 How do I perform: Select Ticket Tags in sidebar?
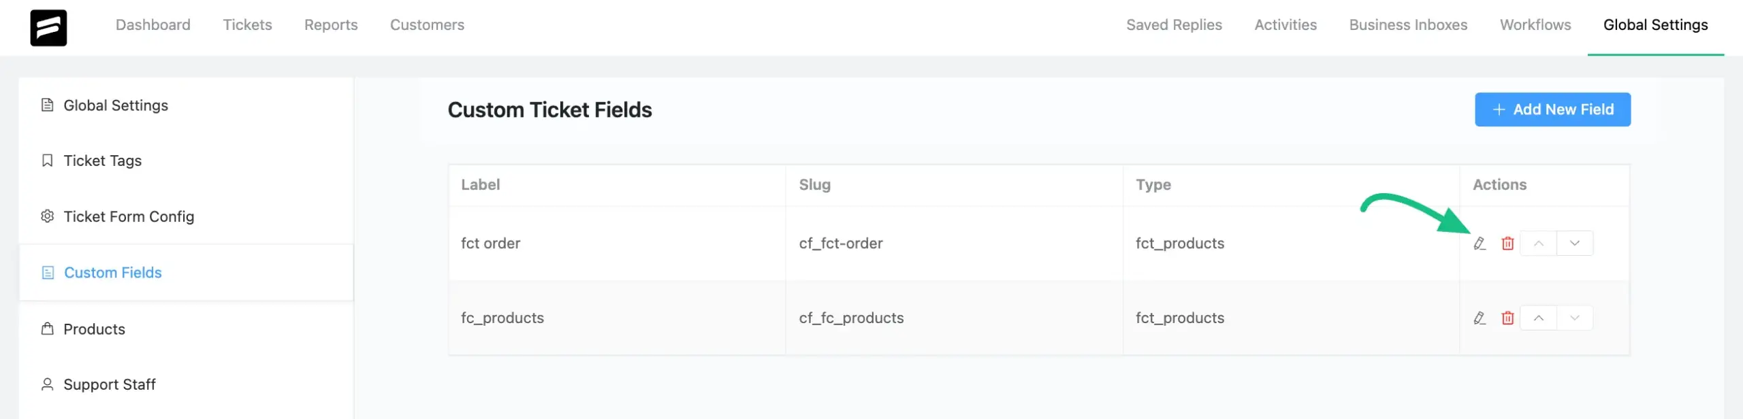[x=102, y=161]
